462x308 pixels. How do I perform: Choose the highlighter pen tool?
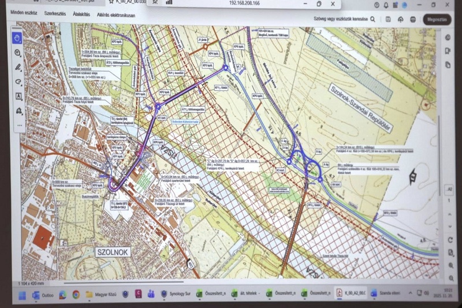point(18,66)
